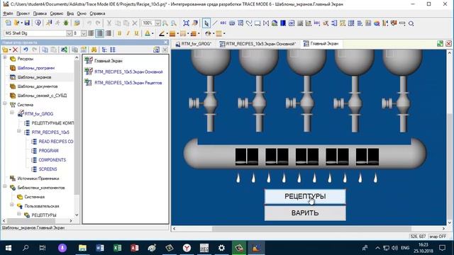The width and height of the screenshot is (454, 255).
Task: Select Шаблоны_программ in project tree
Action: [36, 68]
